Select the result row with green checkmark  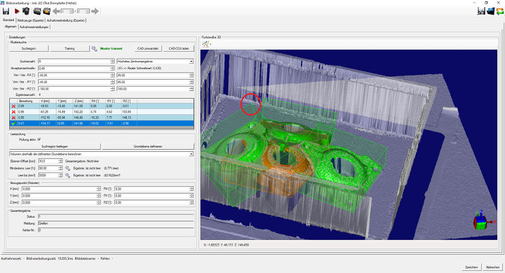(102, 123)
